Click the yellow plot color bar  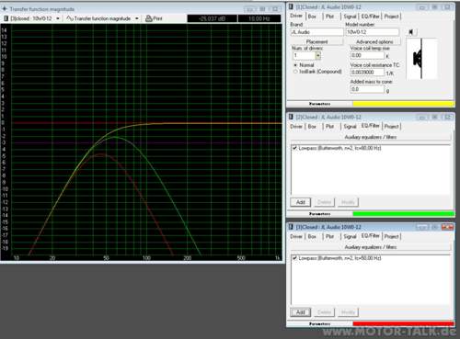pyautogui.click(x=403, y=104)
